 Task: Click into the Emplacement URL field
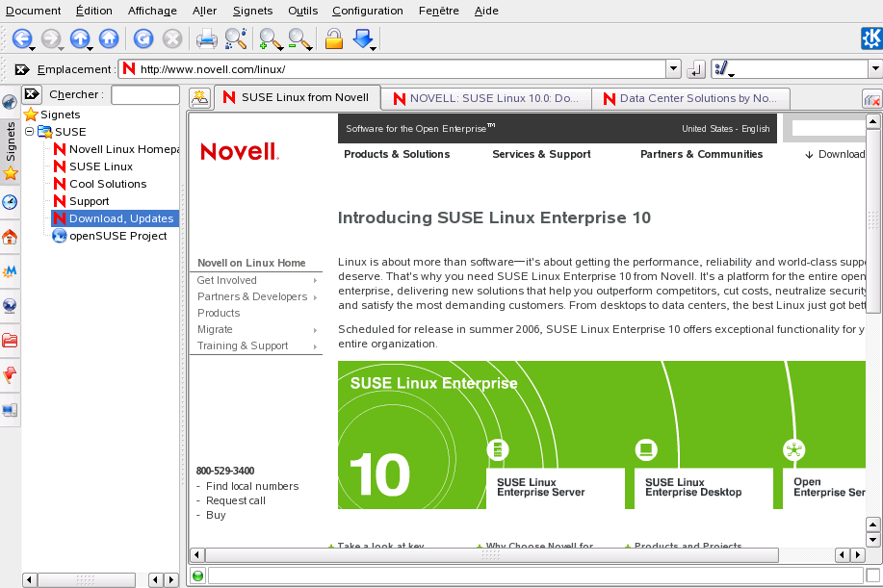pos(392,69)
